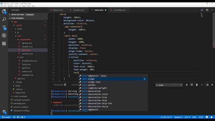
Task: Open the Debug view in activity bar
Action: 4,35
